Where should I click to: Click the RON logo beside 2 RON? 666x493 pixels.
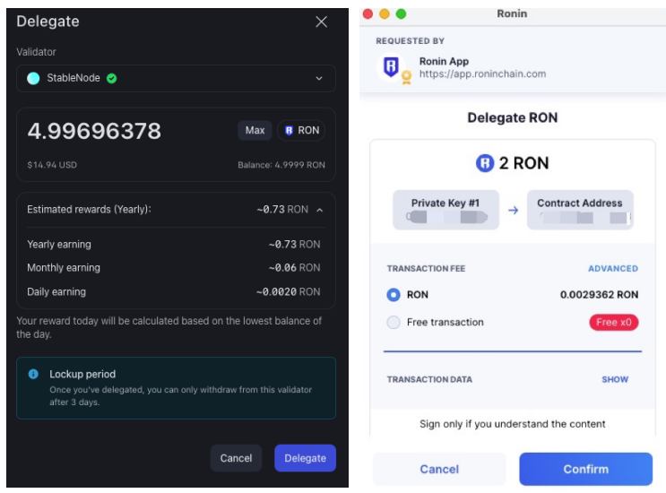(484, 163)
